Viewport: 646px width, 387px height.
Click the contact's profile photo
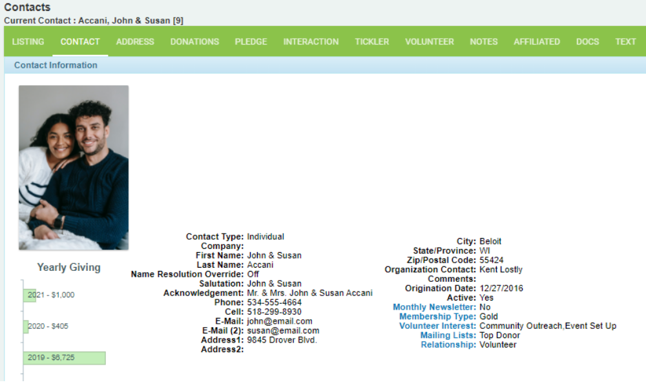tap(73, 166)
